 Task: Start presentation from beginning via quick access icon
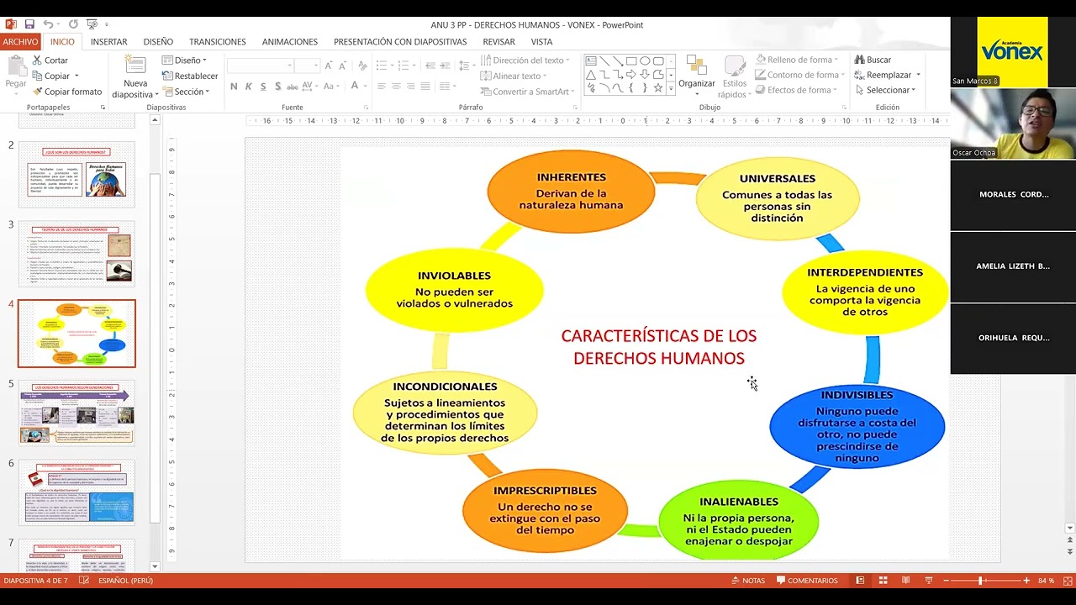[92, 24]
